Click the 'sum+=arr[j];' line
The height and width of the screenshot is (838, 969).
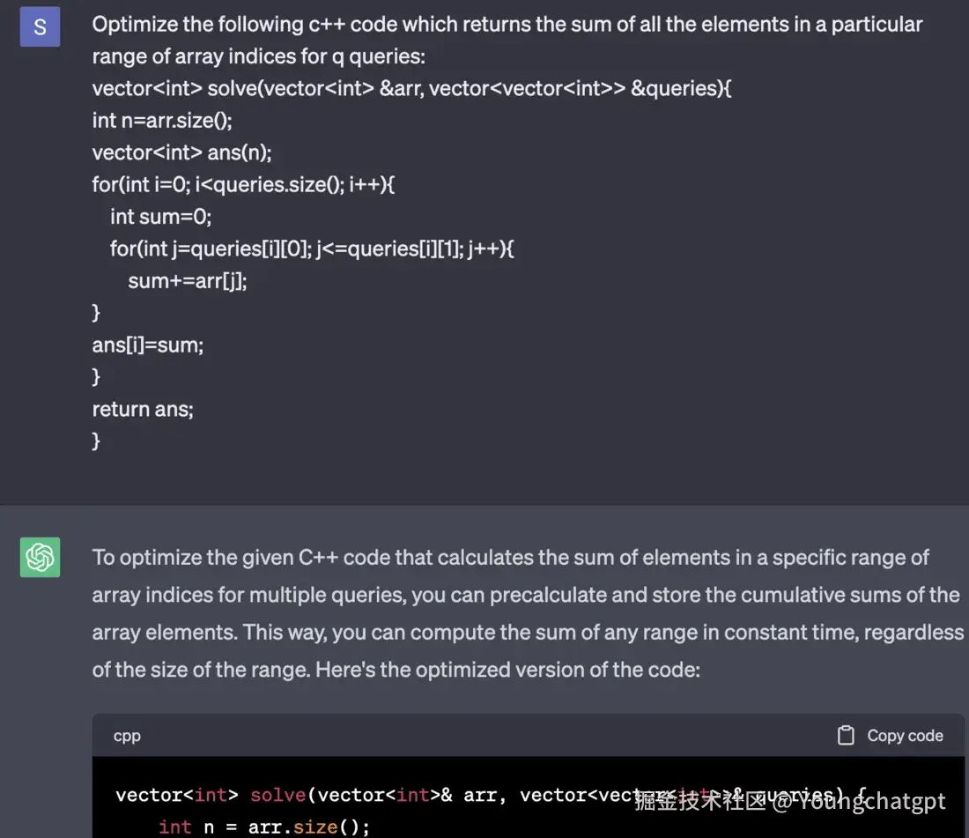[188, 281]
